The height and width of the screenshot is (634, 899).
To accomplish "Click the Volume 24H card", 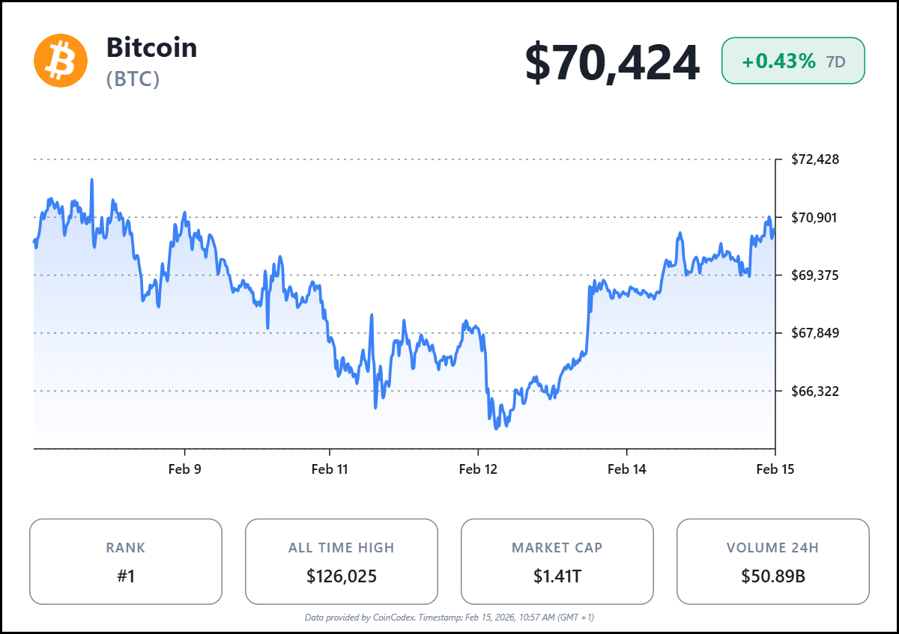I will [772, 561].
